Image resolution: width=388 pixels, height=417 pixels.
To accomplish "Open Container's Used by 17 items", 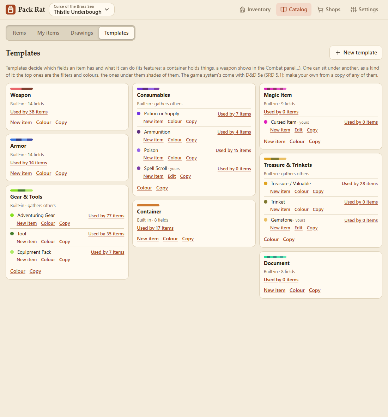I will [155, 228].
